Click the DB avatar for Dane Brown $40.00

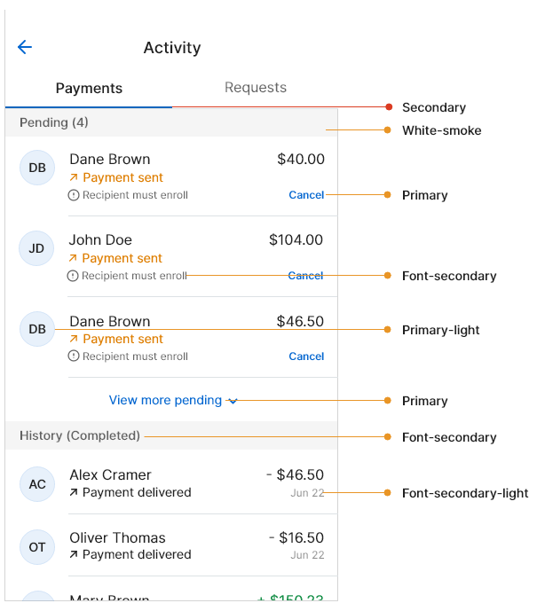(x=37, y=168)
